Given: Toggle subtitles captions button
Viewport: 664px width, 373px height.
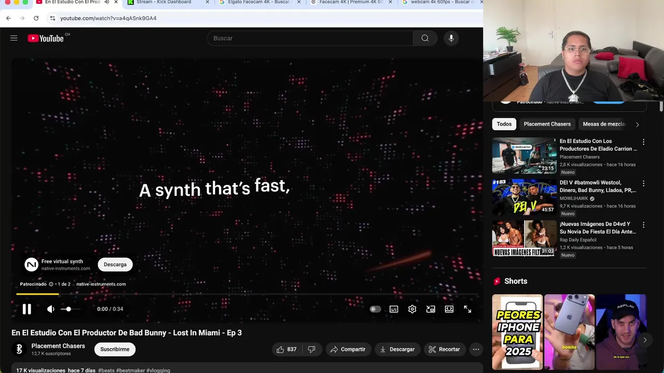Looking at the screenshot, I should click(394, 309).
